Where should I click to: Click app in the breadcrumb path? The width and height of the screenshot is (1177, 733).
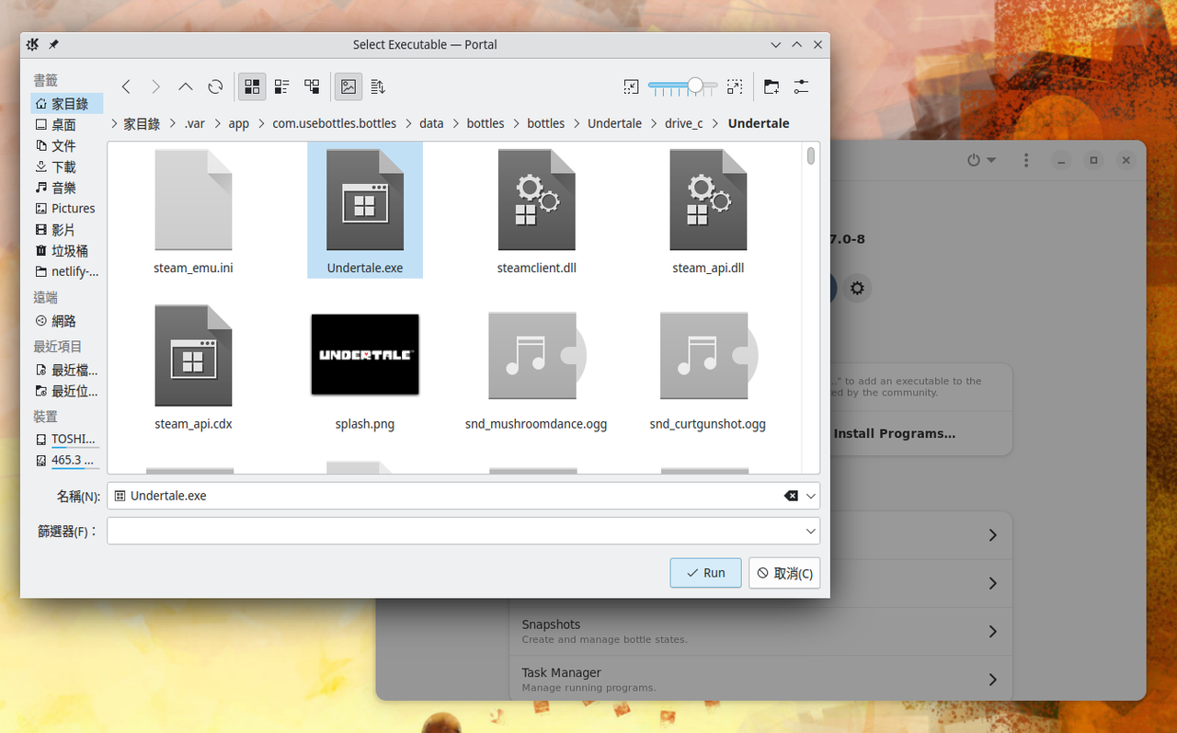(239, 123)
